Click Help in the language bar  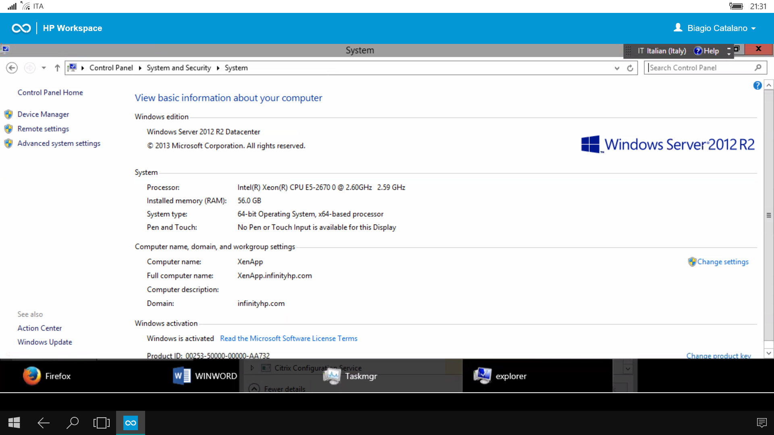(x=706, y=51)
